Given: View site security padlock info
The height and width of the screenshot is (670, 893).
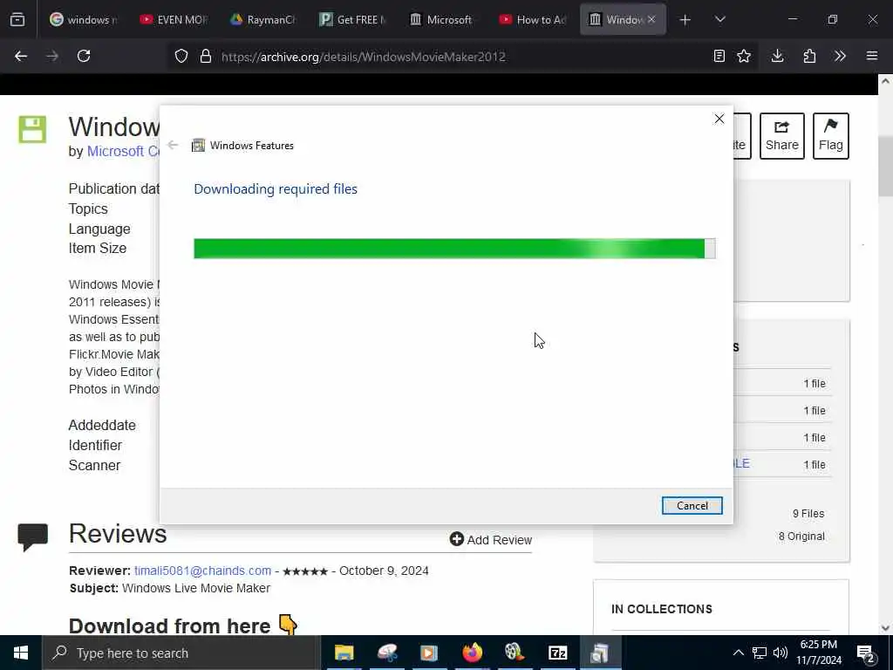Looking at the screenshot, I should [x=206, y=57].
